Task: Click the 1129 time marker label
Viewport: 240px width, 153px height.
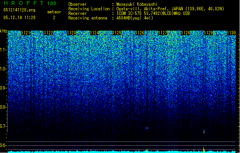Action: click(208, 33)
